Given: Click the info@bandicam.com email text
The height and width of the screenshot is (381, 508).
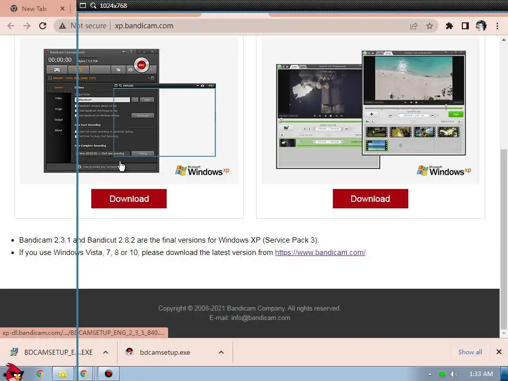Looking at the screenshot, I should [x=260, y=318].
